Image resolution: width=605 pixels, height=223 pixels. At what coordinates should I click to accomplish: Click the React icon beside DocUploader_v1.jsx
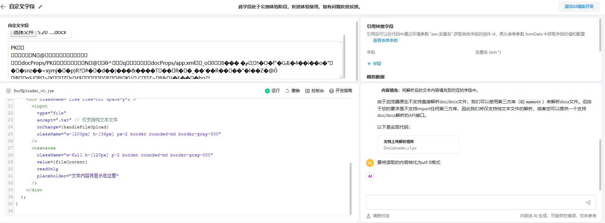pos(9,91)
